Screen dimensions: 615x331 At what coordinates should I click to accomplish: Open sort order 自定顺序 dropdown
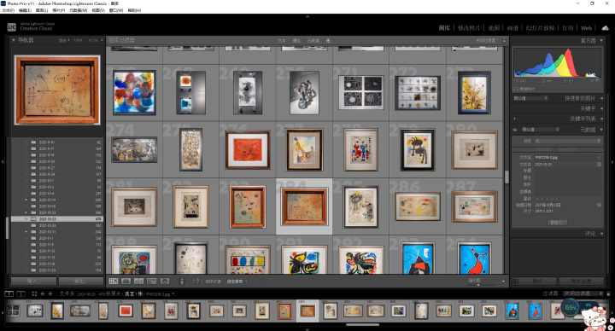click(237, 282)
